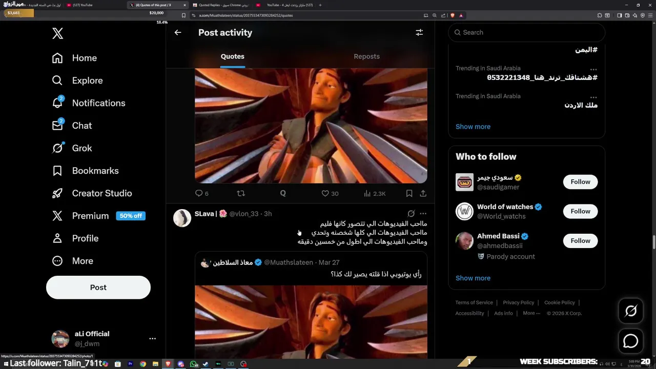Screen dimensions: 656x369
Task: Open a new browser tab
Action: [320, 5]
